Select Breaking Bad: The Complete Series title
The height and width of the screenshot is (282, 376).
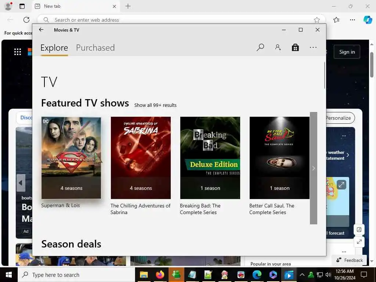(x=200, y=209)
